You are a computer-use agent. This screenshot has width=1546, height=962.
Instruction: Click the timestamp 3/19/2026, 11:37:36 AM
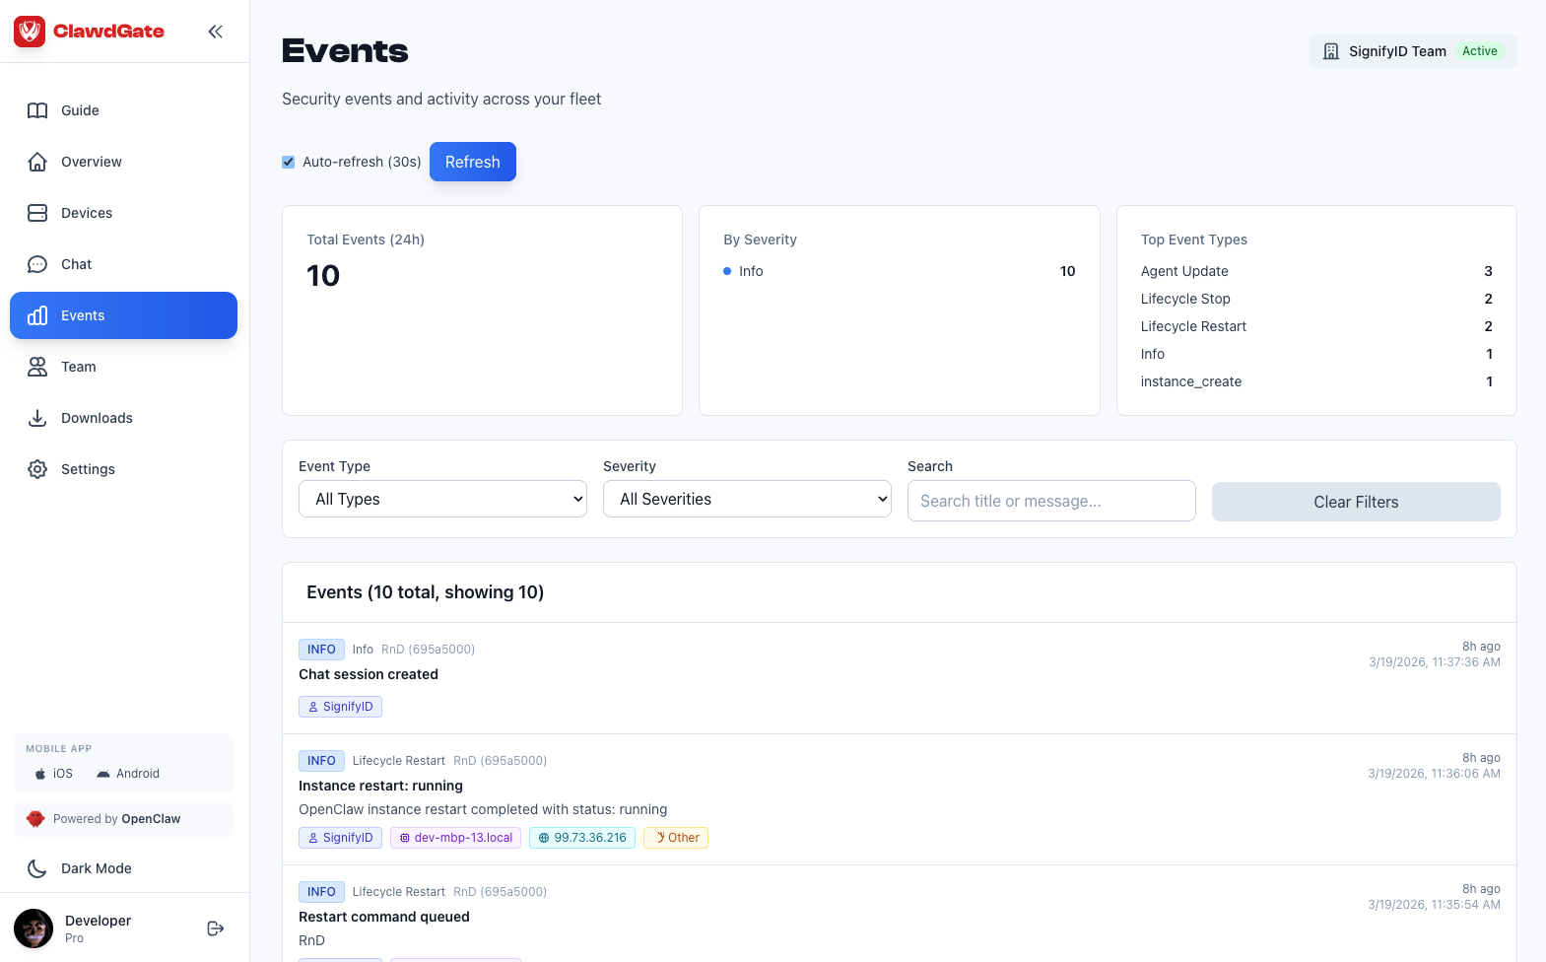click(1435, 662)
